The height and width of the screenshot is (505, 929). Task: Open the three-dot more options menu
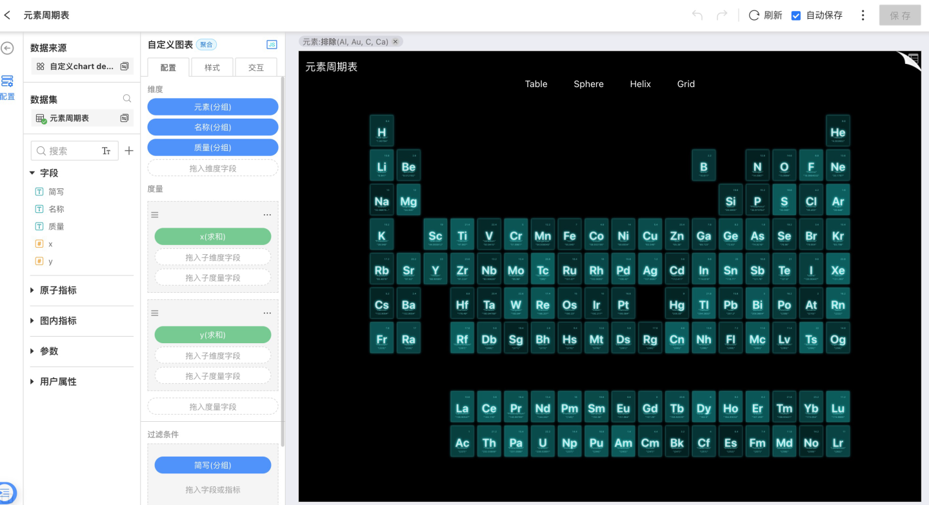click(863, 15)
